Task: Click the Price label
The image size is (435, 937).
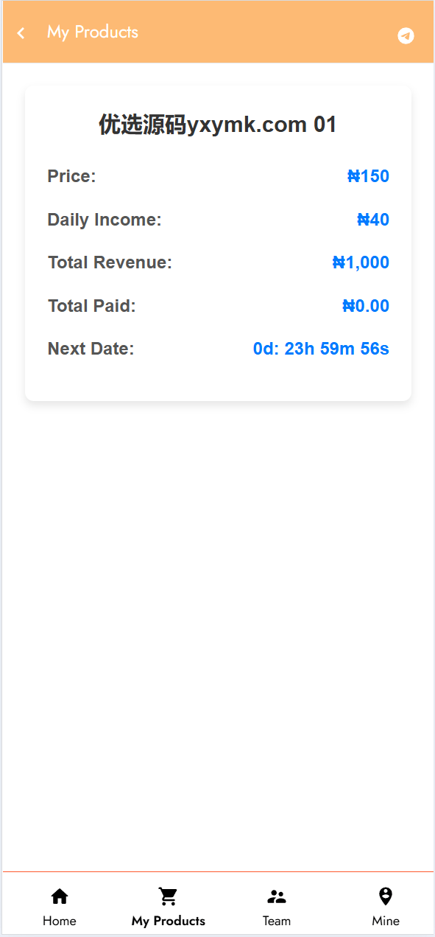Action: coord(72,176)
